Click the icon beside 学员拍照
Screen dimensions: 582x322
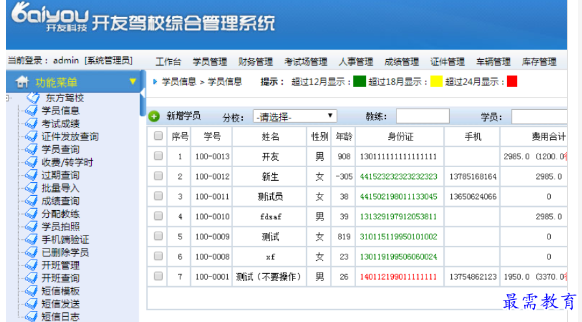pyautogui.click(x=31, y=226)
